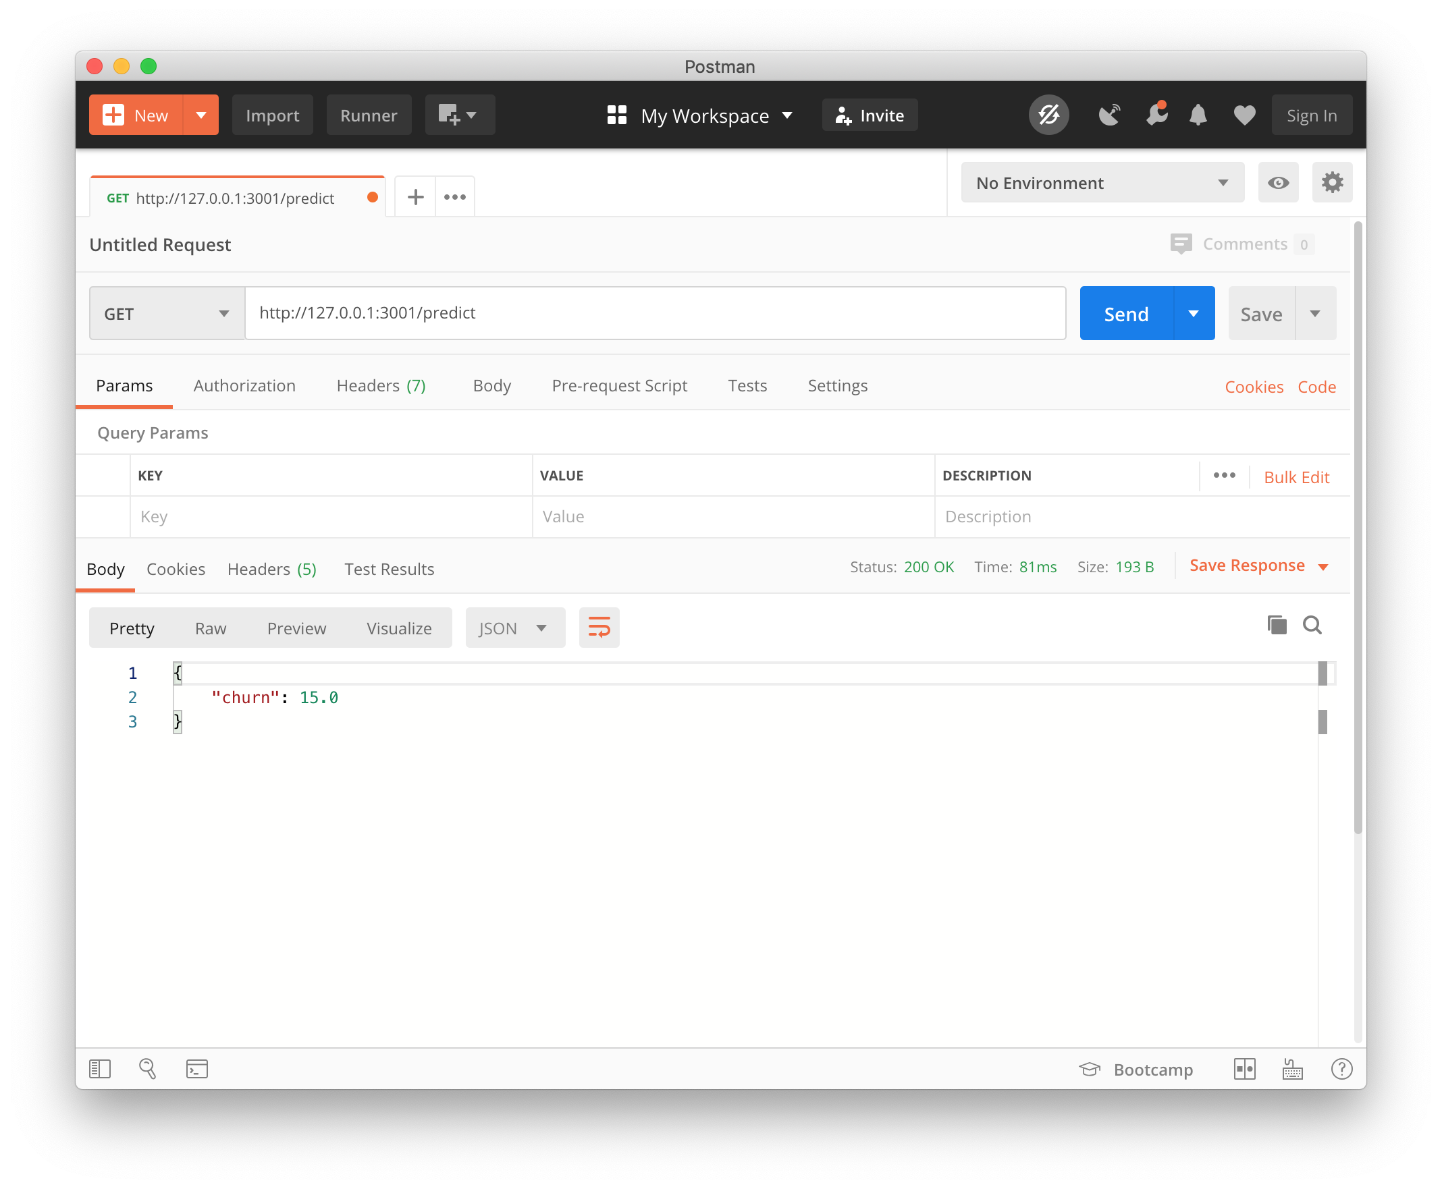Show notifications bell
This screenshot has width=1442, height=1189.
(x=1198, y=115)
